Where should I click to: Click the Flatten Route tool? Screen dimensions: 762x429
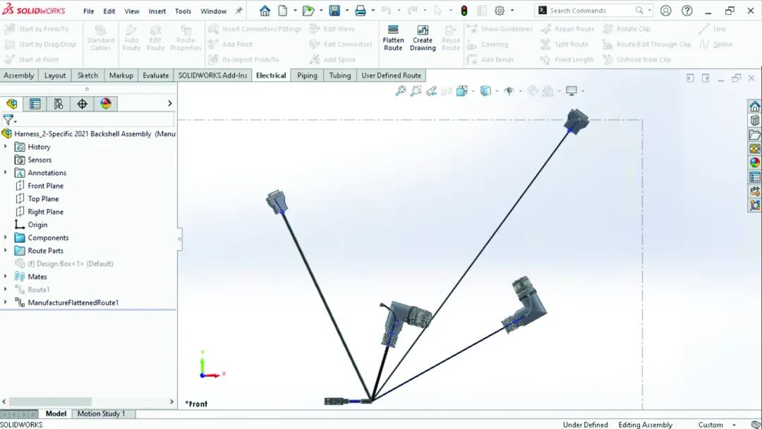(x=393, y=38)
